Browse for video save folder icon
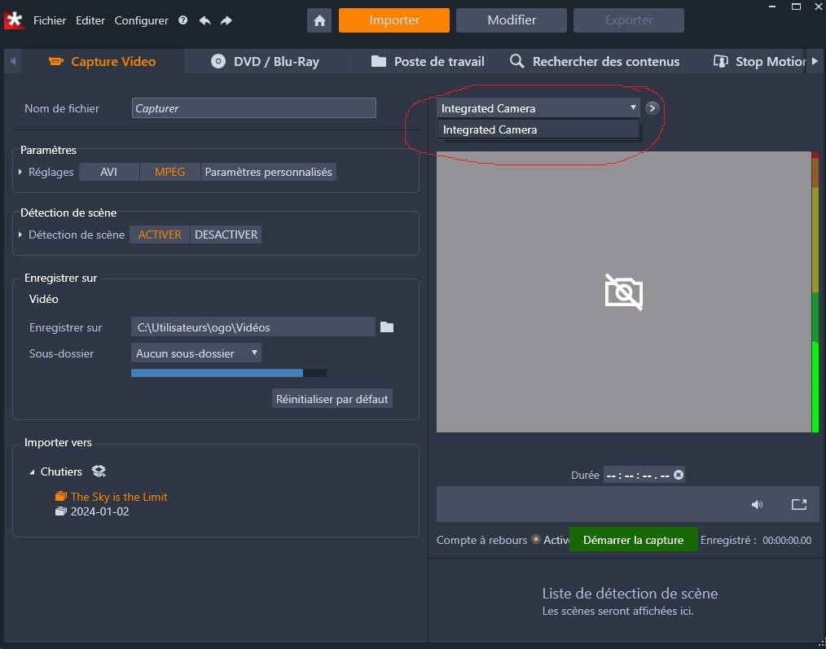Screen dimensions: 826x649 387,327
